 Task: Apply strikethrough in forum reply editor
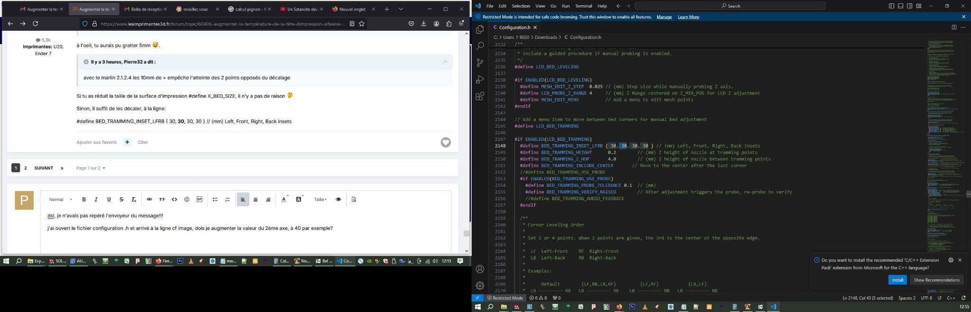click(x=121, y=200)
